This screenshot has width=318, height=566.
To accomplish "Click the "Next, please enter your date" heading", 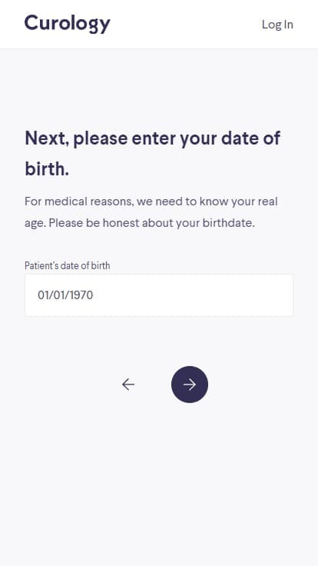I will [153, 138].
